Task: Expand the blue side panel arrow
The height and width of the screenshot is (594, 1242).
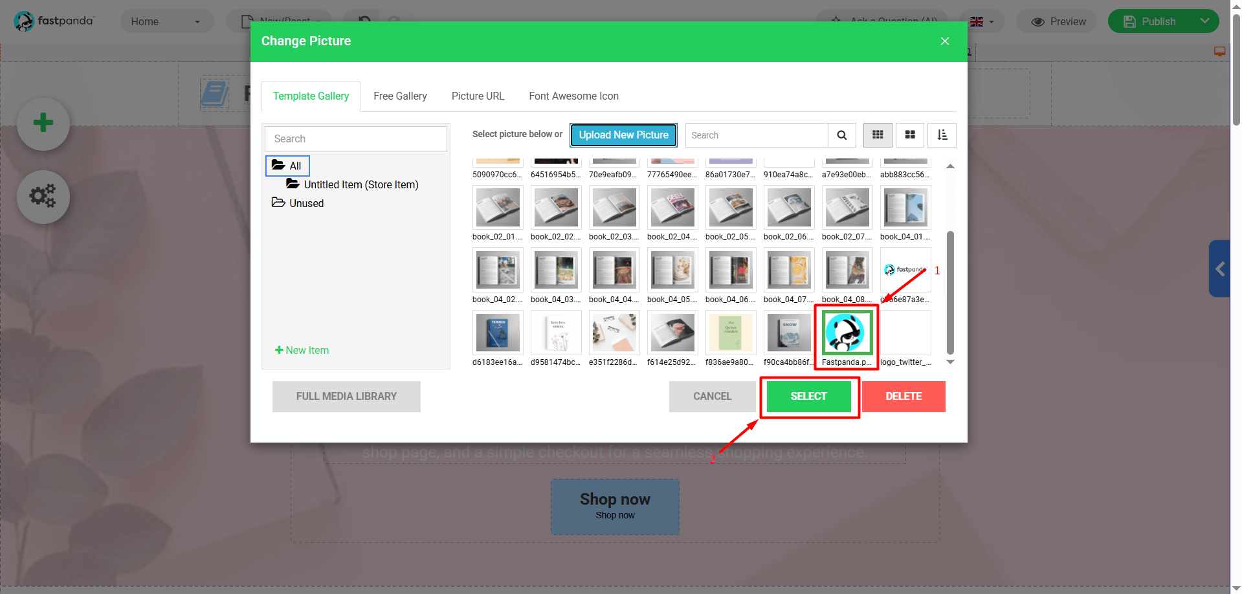Action: click(x=1219, y=269)
